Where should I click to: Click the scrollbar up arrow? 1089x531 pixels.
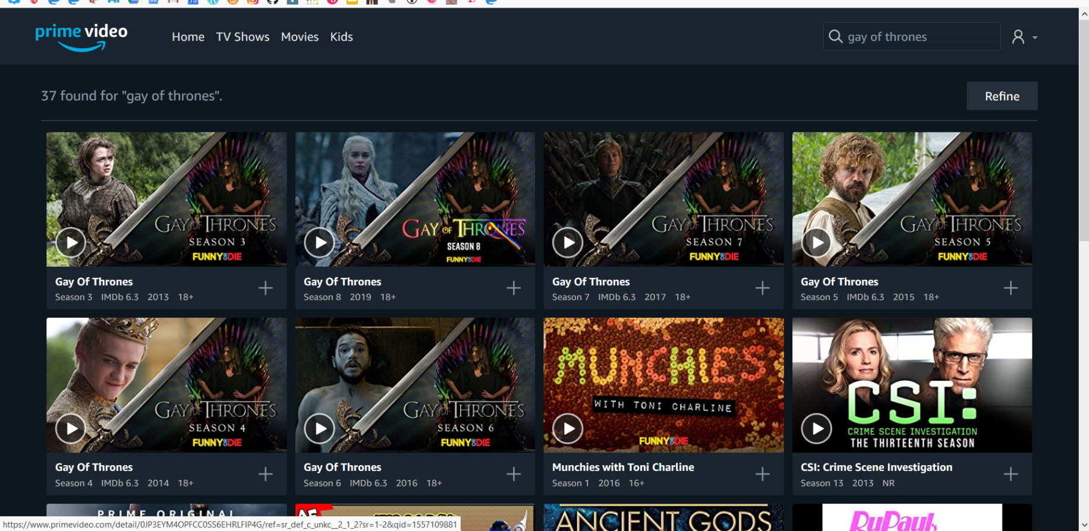point(1084,14)
